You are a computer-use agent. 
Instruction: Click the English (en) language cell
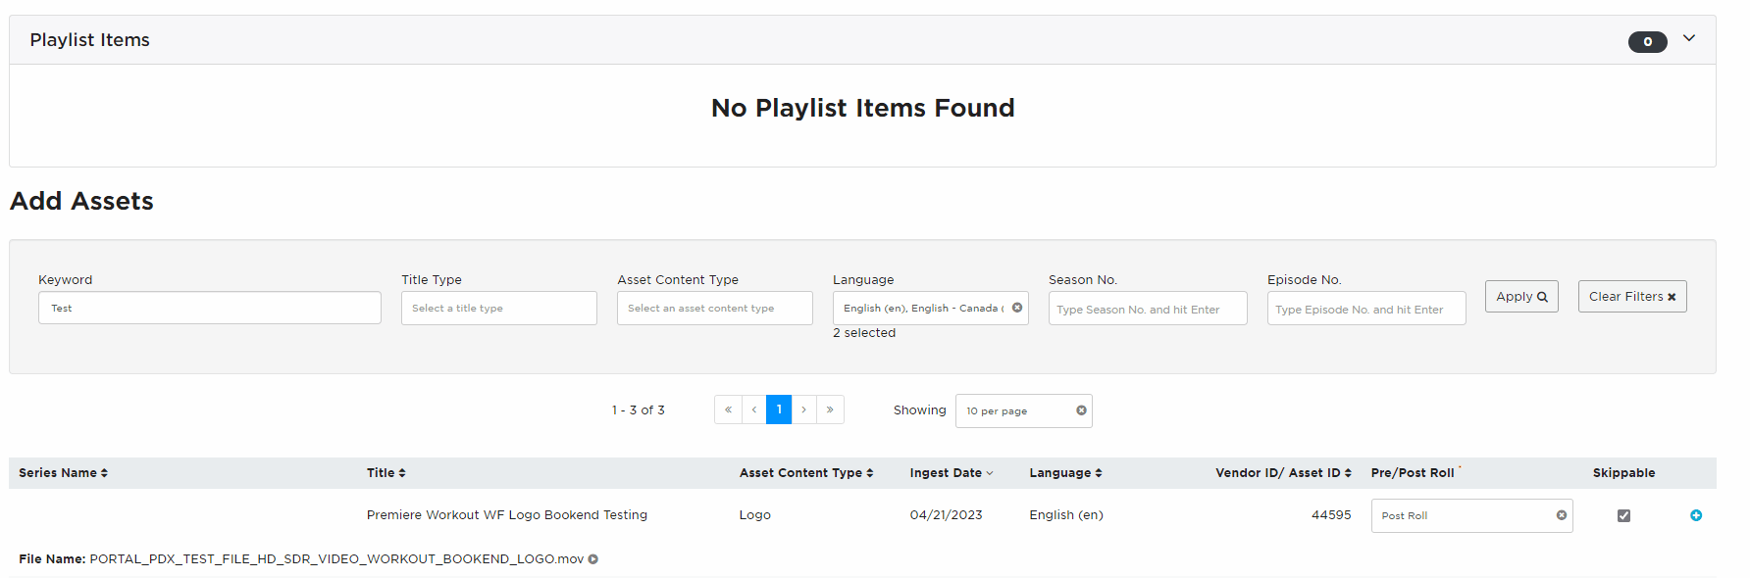click(1066, 515)
